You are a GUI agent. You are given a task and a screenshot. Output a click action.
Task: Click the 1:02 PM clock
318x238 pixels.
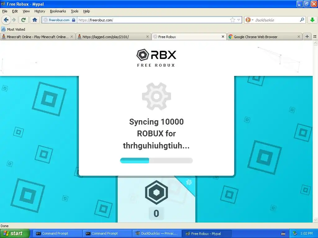(307, 233)
